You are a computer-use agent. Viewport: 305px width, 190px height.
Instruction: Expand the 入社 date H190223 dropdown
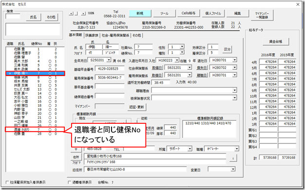[177, 60]
